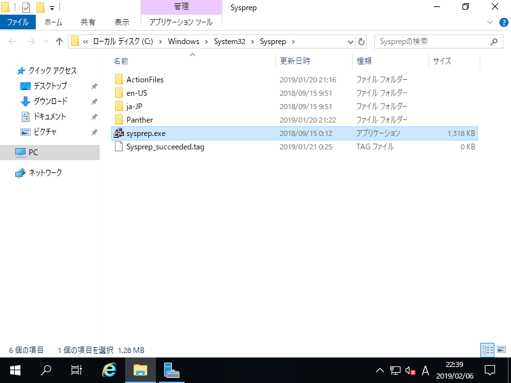The image size is (511, 383).
Task: Click the ローカル ディスク (C:) breadcrumb
Action: click(x=123, y=41)
